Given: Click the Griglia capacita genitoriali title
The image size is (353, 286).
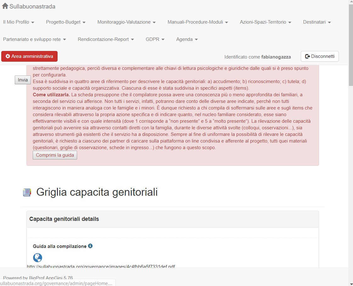Looking at the screenshot, I should click(97, 192).
